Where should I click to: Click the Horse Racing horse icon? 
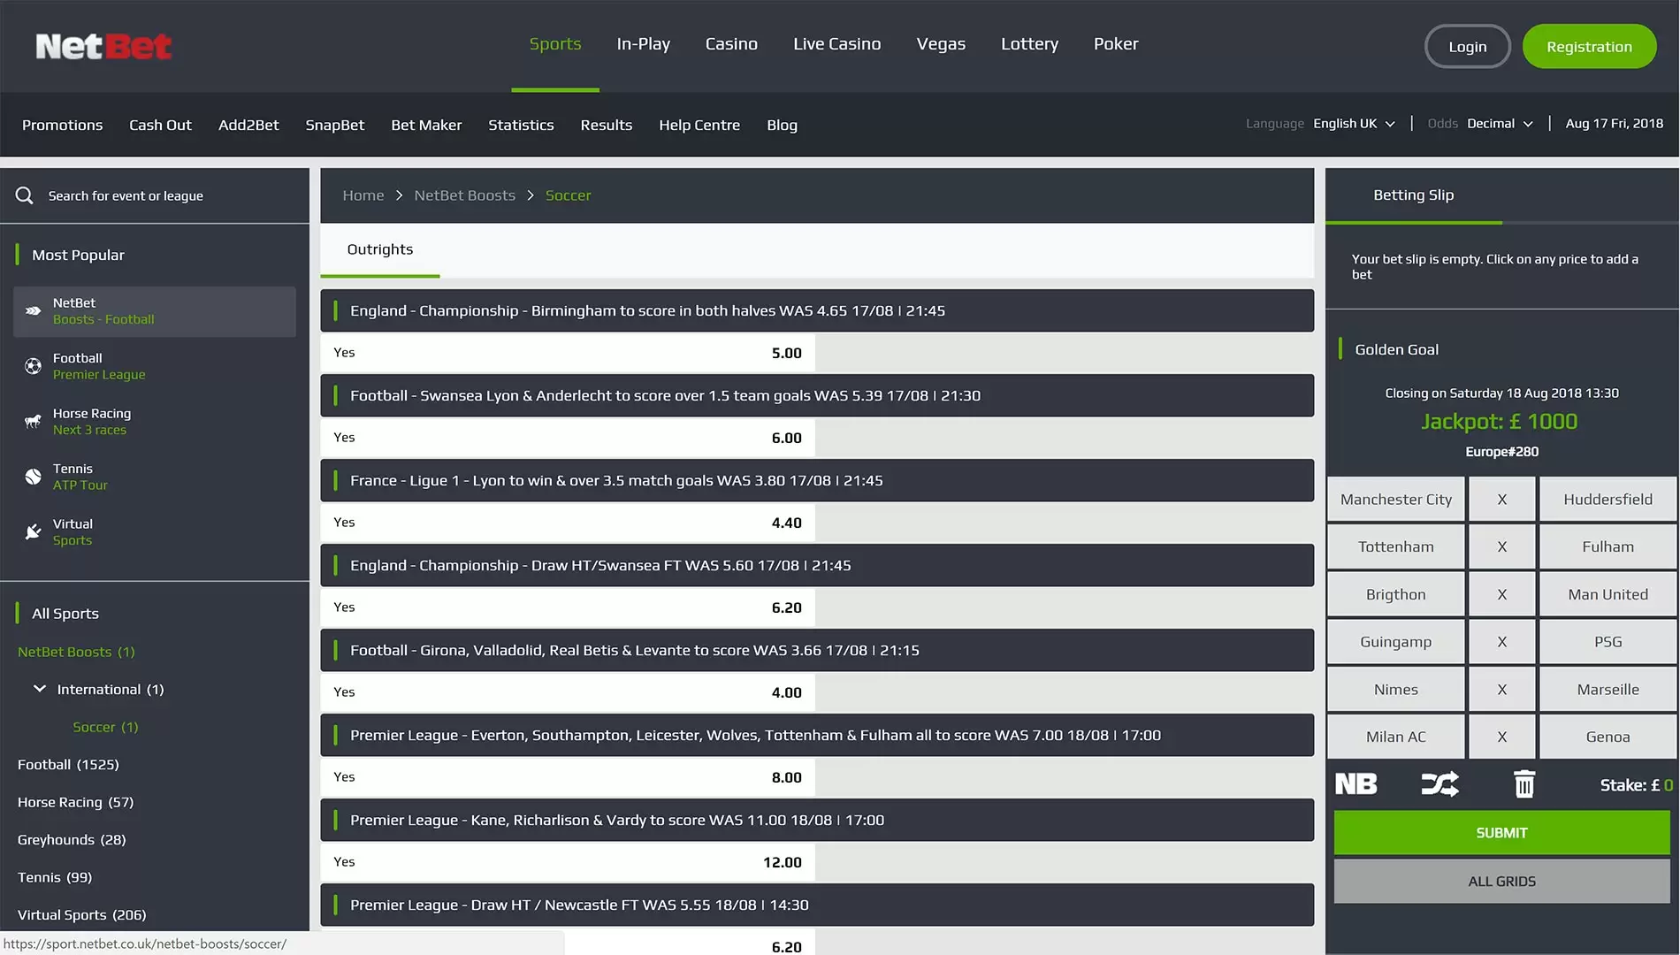33,422
